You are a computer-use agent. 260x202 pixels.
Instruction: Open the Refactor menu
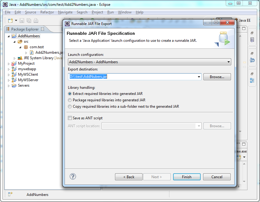click(47, 12)
